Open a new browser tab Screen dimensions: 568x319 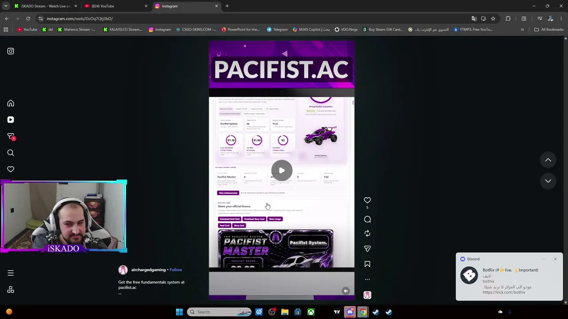[227, 6]
